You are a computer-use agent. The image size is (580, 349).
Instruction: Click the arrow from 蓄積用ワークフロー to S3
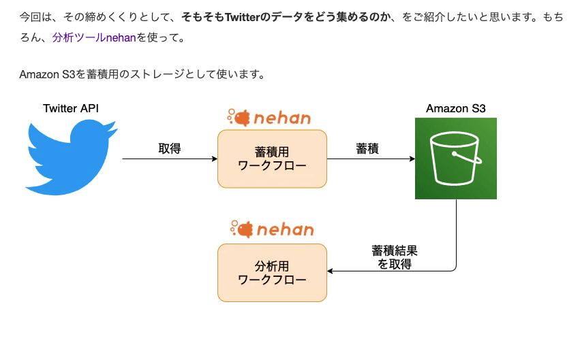coord(371,159)
